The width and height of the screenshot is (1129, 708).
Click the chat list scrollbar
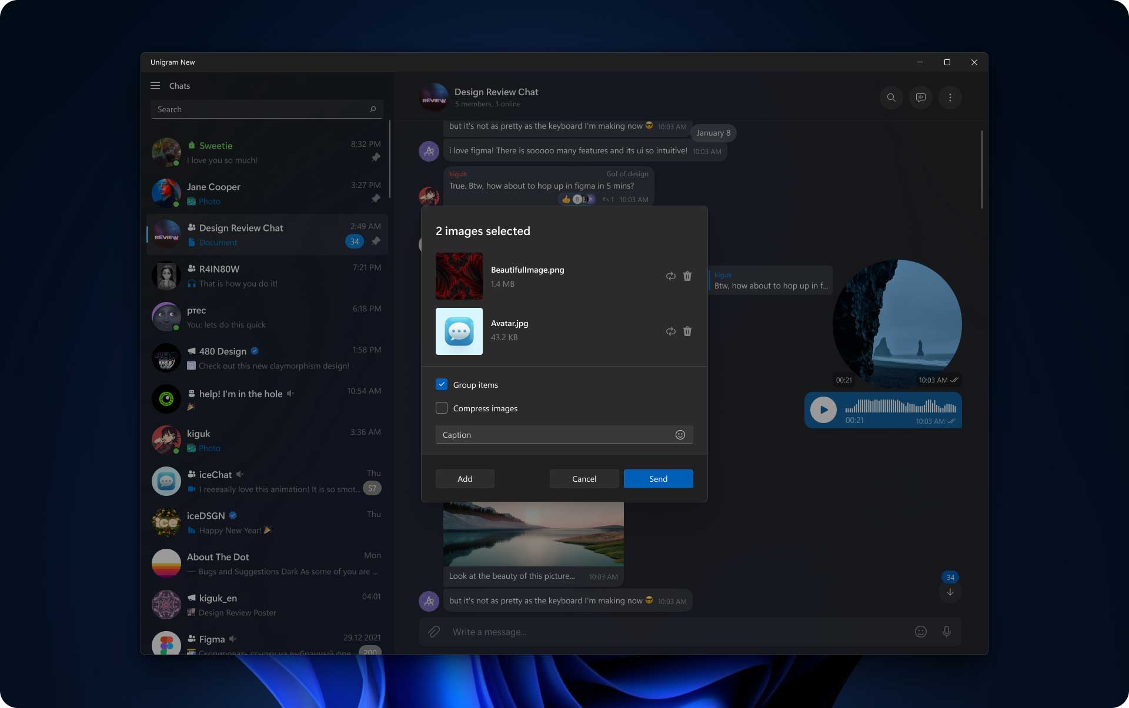[x=390, y=159]
